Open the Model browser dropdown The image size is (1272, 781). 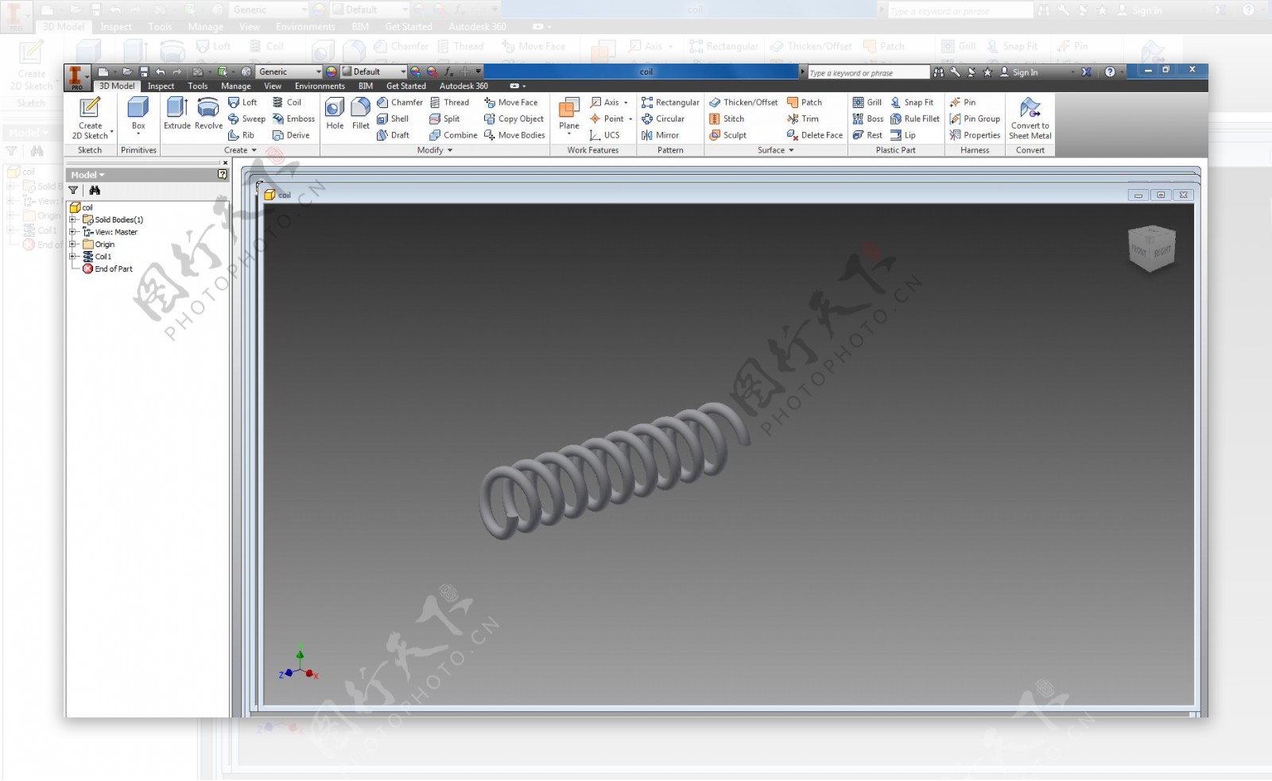pos(87,175)
